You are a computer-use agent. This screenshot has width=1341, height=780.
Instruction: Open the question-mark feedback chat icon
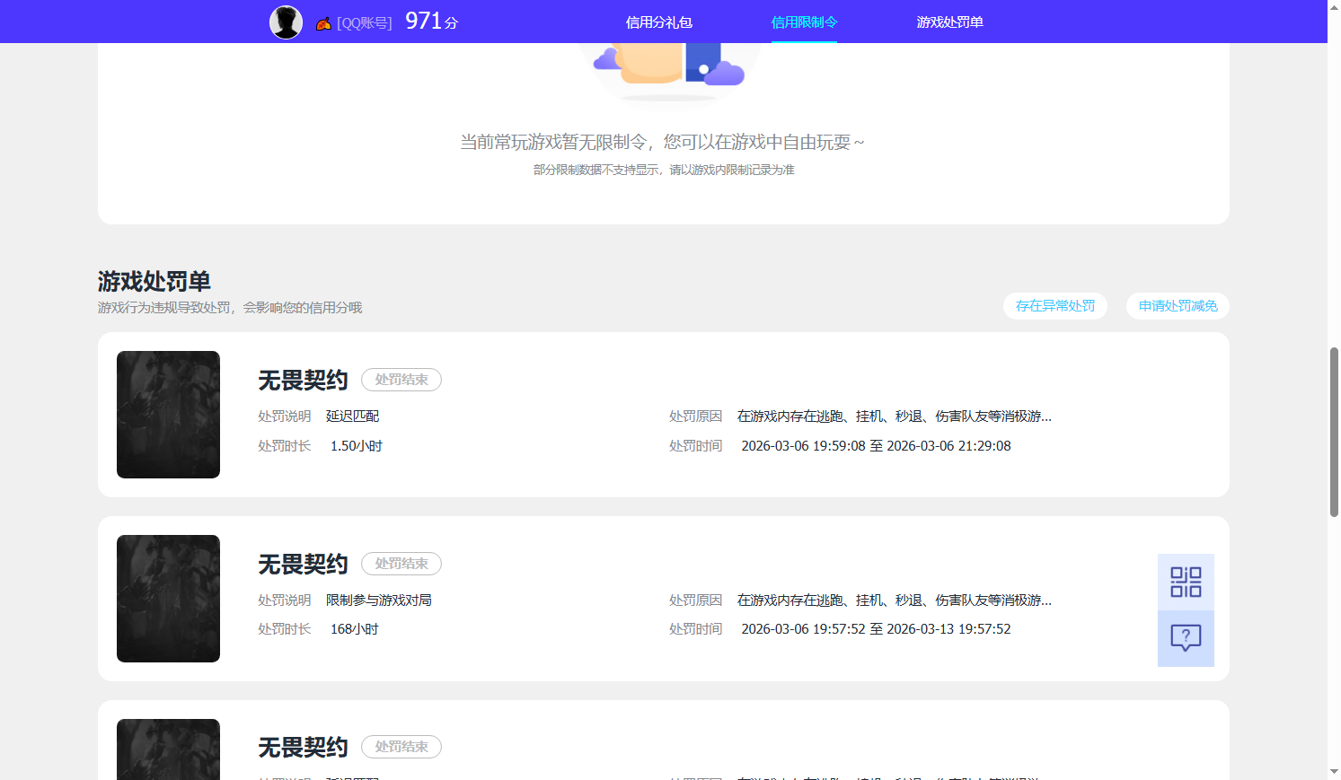click(x=1186, y=638)
